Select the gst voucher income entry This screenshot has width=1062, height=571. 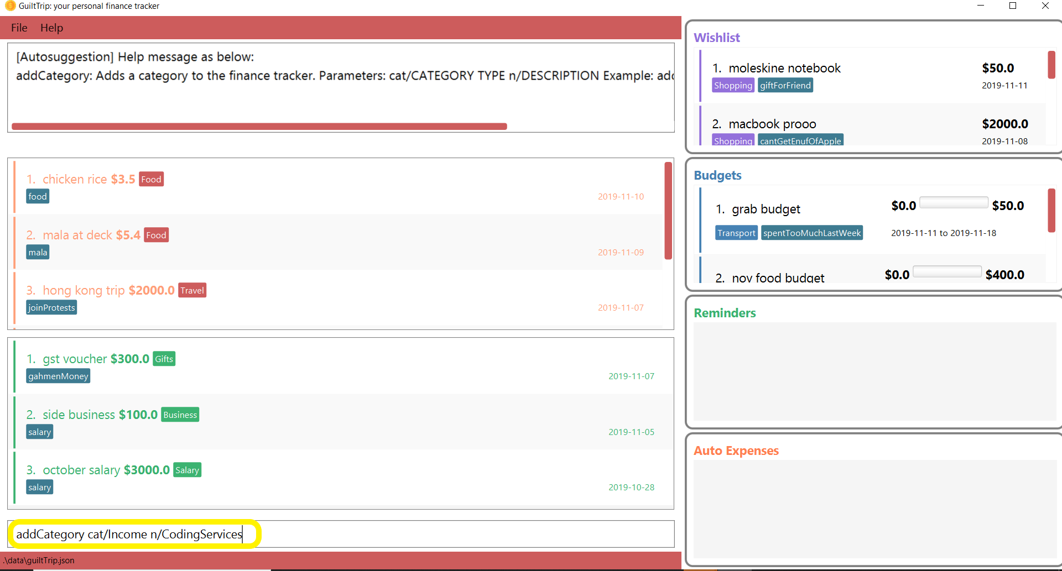[343, 366]
